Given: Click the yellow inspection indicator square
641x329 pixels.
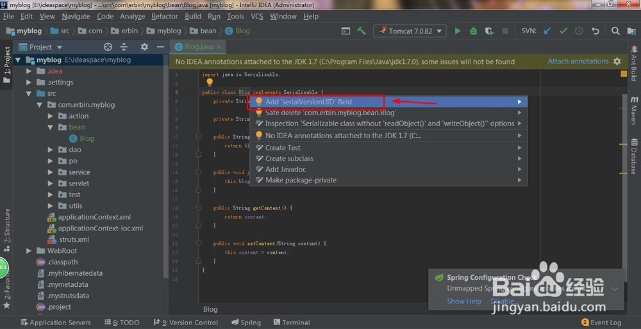Looking at the screenshot, I should point(624,74).
